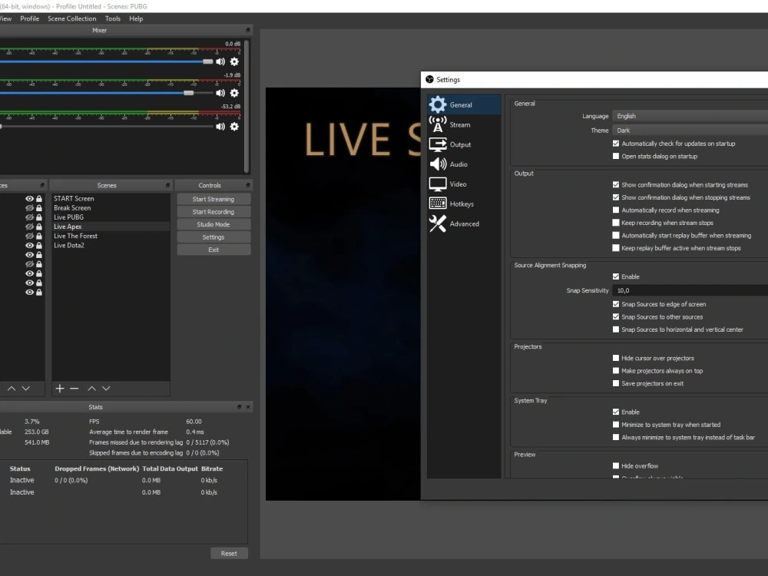
Task: Move selected scene down in Scenes list
Action: click(x=106, y=389)
